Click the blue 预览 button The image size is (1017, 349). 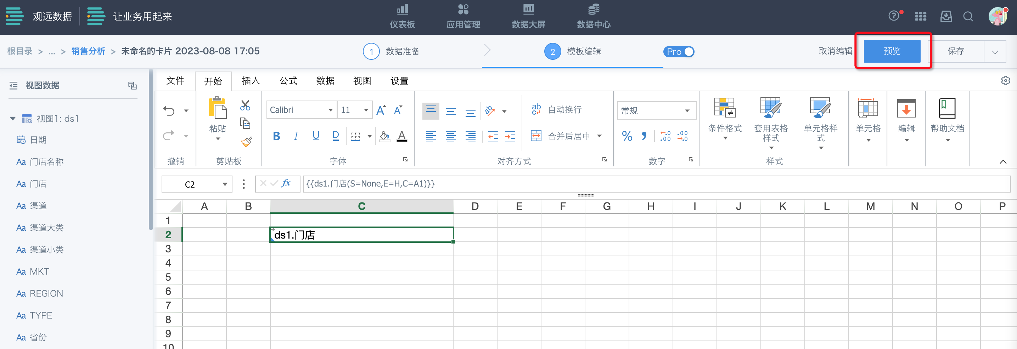click(892, 51)
